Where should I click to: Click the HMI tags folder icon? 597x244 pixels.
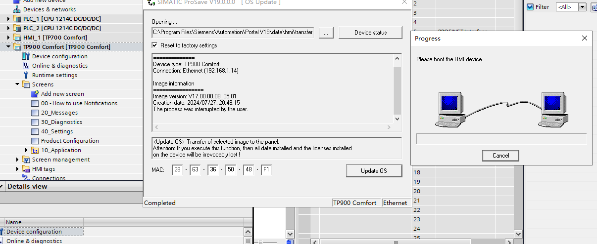click(x=26, y=169)
